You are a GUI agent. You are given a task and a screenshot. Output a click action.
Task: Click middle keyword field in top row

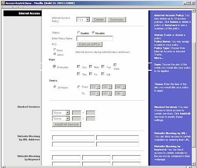96,157
